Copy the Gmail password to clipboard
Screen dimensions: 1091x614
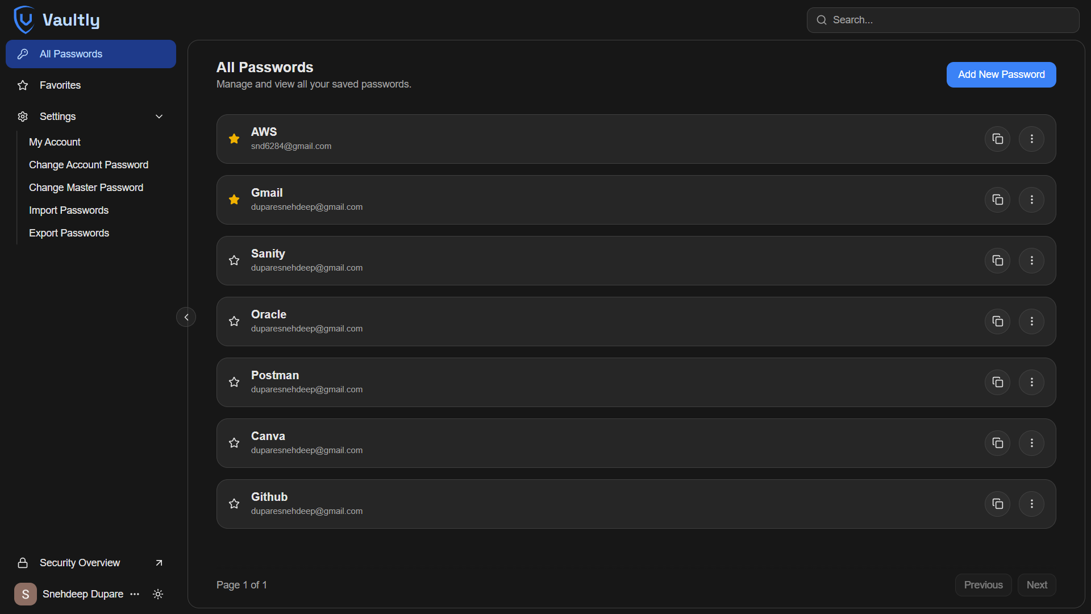tap(997, 200)
